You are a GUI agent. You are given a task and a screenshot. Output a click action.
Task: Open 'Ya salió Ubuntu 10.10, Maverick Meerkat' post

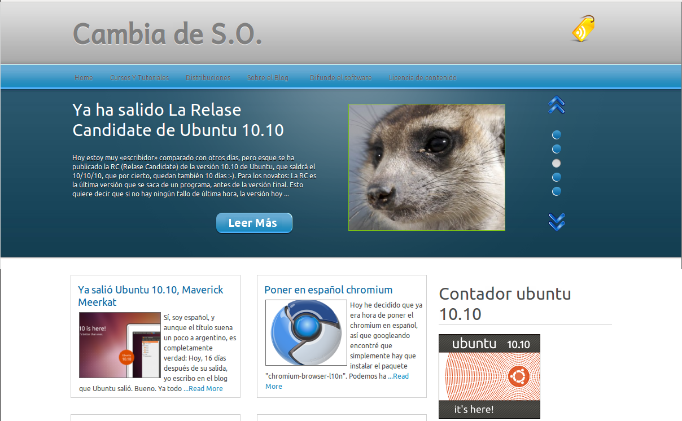click(x=151, y=296)
